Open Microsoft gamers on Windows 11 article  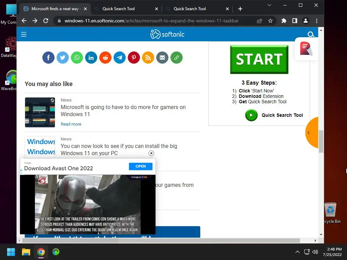pyautogui.click(x=123, y=111)
